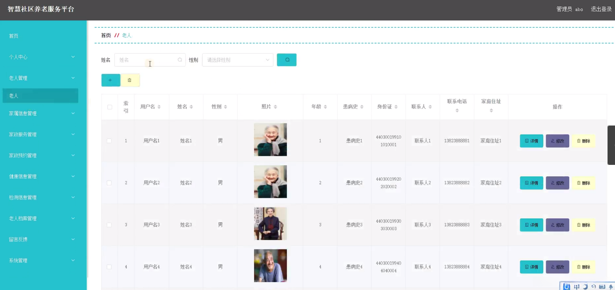Image resolution: width=615 pixels, height=290 pixels.
Task: Click the plus icon to add elder
Action: (x=111, y=80)
